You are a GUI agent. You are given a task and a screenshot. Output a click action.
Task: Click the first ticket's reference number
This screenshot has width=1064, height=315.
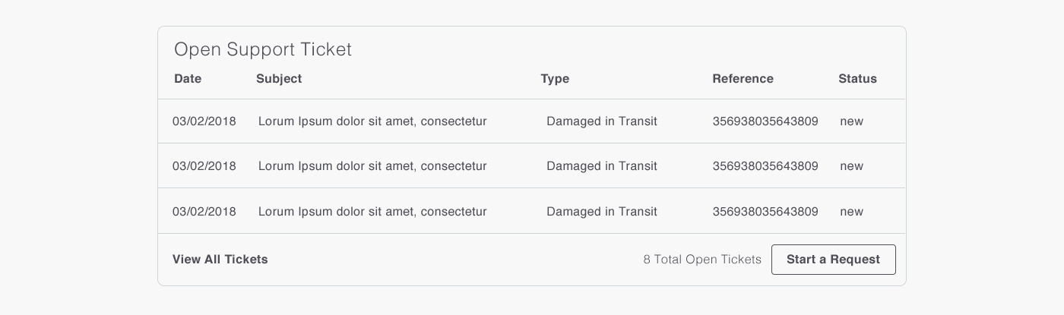(x=765, y=121)
